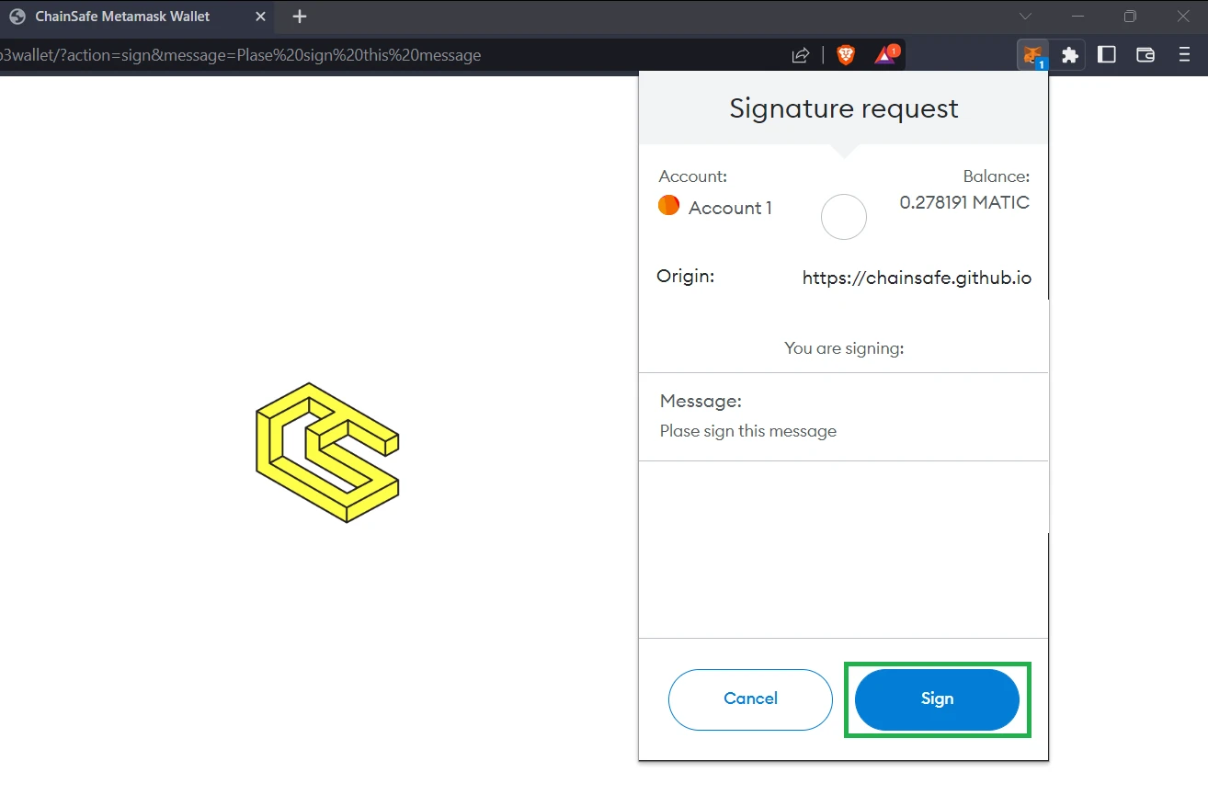Click the Sign button

coord(937,699)
